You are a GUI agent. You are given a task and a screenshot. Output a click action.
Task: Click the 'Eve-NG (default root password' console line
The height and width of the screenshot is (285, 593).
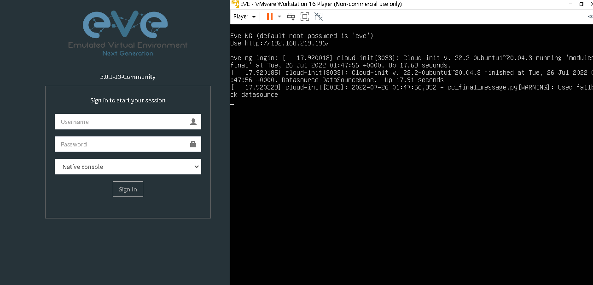click(x=302, y=36)
